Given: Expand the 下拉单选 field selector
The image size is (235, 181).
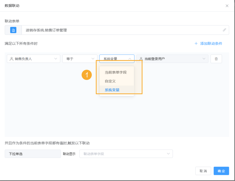Looking at the screenshot, I should pos(32,154).
